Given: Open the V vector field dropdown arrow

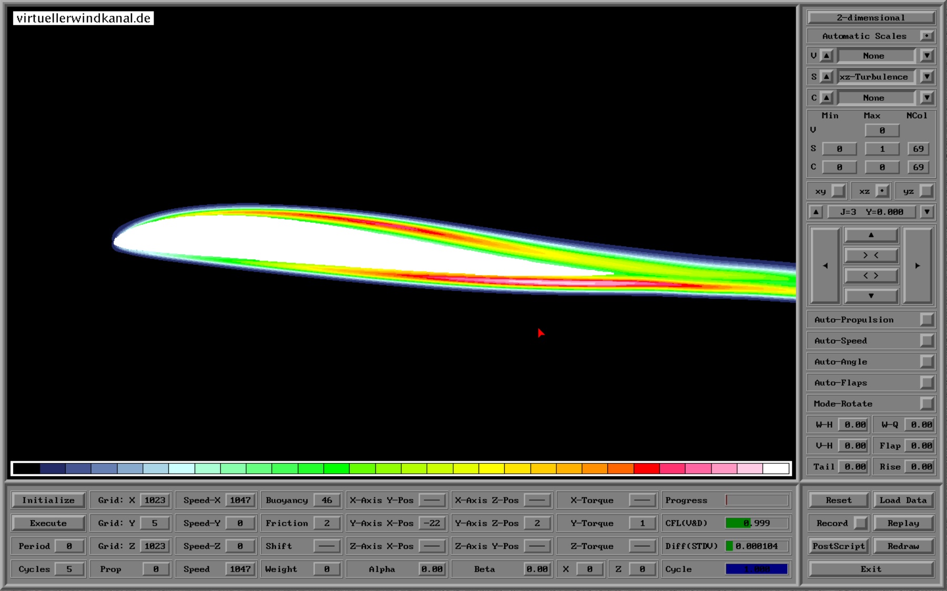Looking at the screenshot, I should [926, 56].
